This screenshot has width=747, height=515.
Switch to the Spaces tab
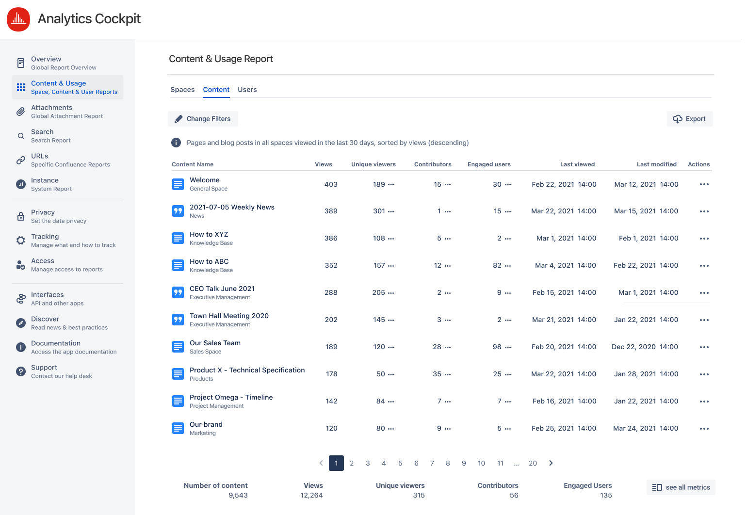click(x=182, y=90)
